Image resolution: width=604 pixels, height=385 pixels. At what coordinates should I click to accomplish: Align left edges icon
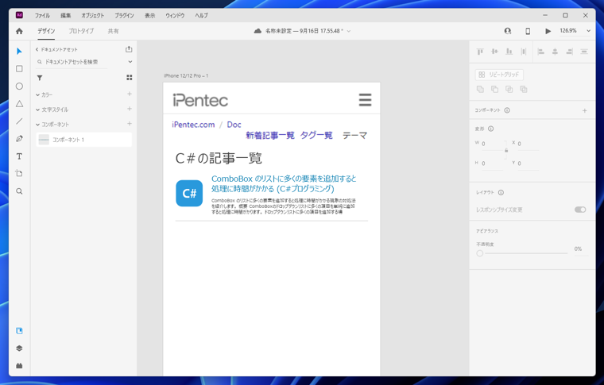tap(541, 52)
